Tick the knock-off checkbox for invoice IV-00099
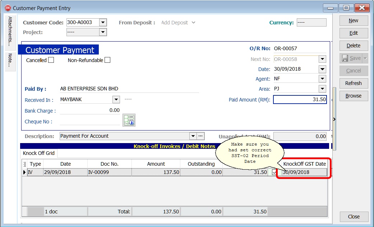Image resolution: width=374 pixels, height=227 pixels. point(275,172)
